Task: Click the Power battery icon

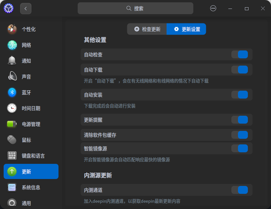Action: click(12, 124)
